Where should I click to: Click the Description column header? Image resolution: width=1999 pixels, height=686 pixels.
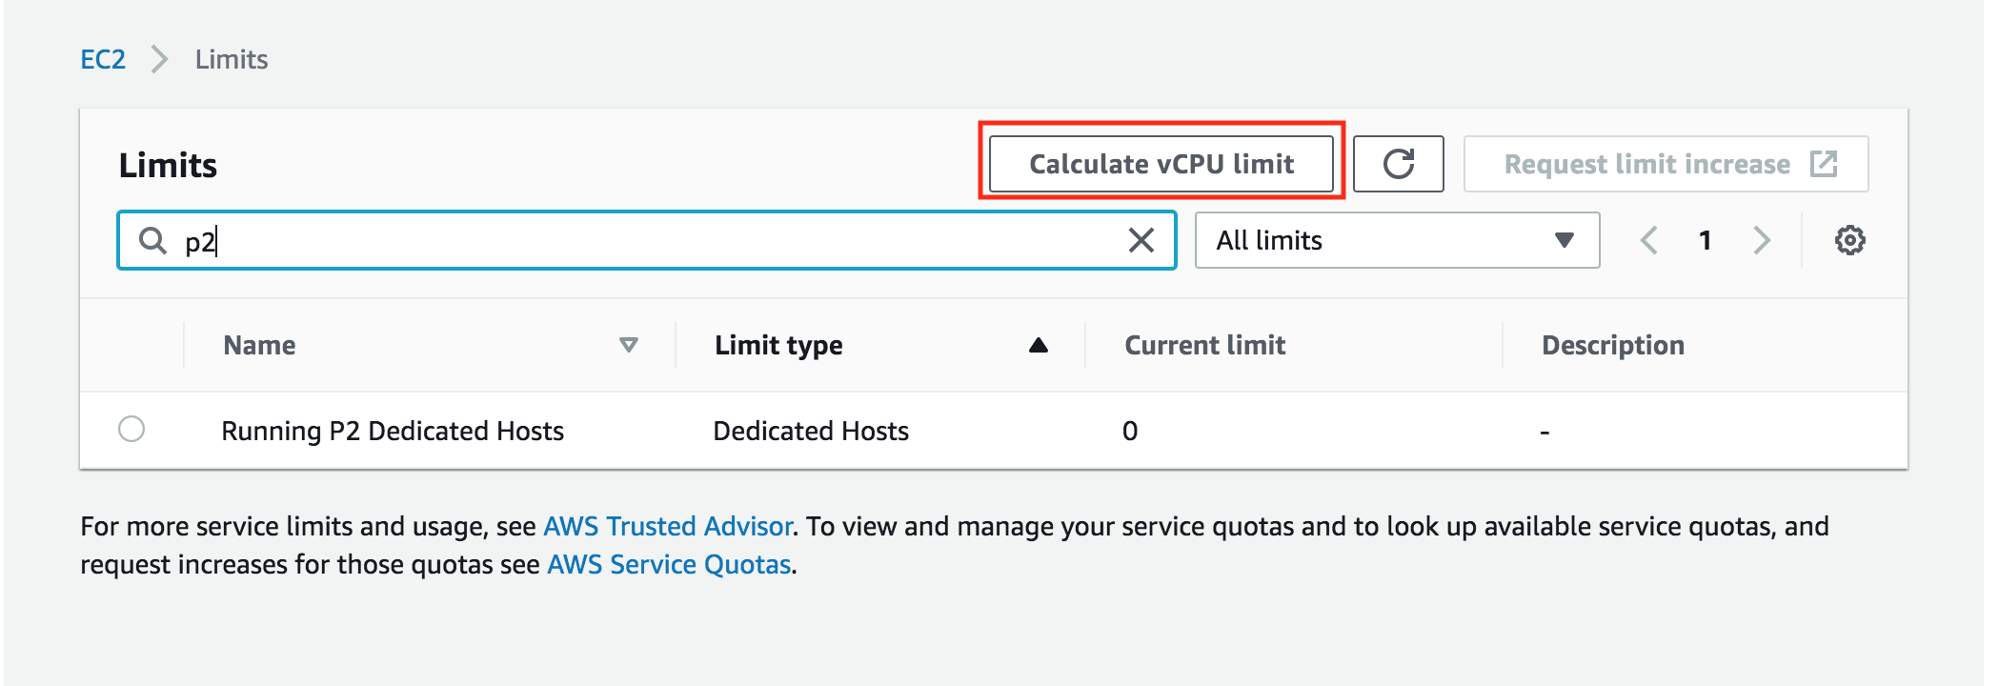pos(1612,345)
